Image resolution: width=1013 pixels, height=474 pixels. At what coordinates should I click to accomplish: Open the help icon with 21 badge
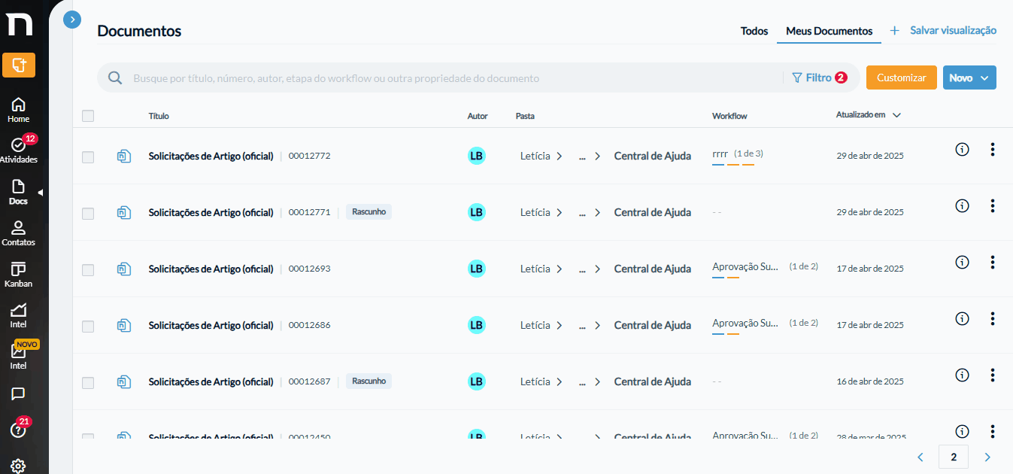point(19,430)
